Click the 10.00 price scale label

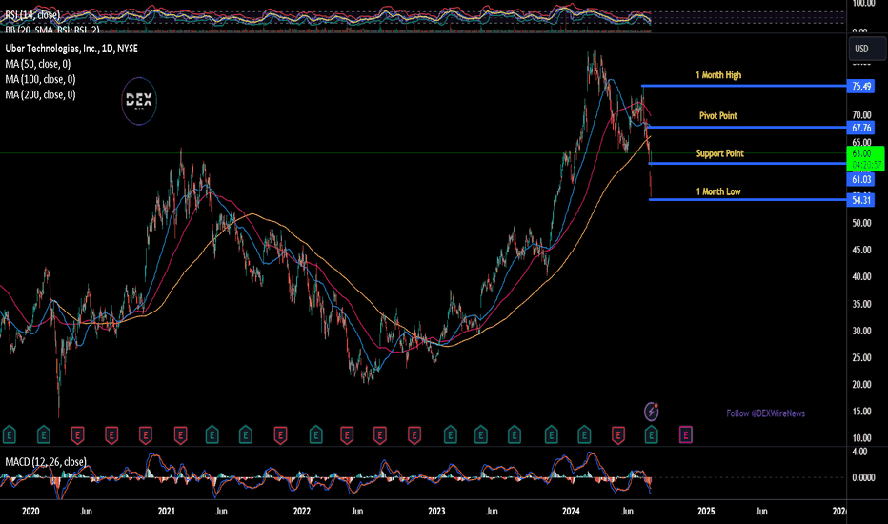[861, 438]
